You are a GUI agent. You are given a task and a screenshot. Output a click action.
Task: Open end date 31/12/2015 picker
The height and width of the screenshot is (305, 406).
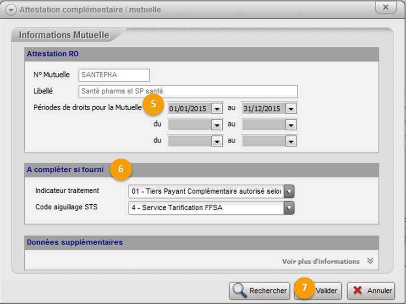pos(291,109)
